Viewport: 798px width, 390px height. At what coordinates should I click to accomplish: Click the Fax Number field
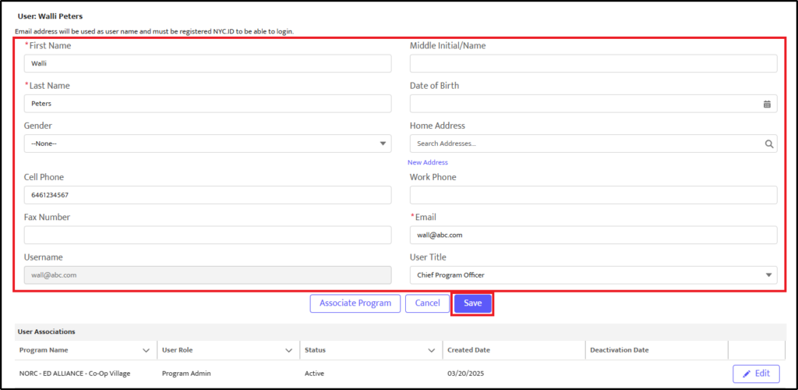[207, 236]
